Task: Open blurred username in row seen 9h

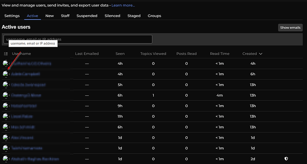Action: tap(24, 106)
